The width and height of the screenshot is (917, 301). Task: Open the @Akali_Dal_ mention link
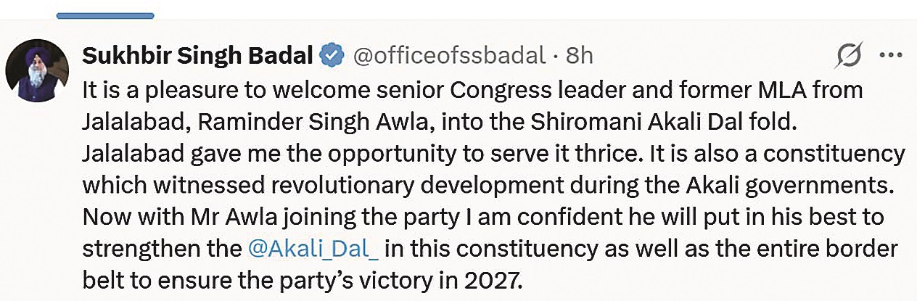pos(313,248)
